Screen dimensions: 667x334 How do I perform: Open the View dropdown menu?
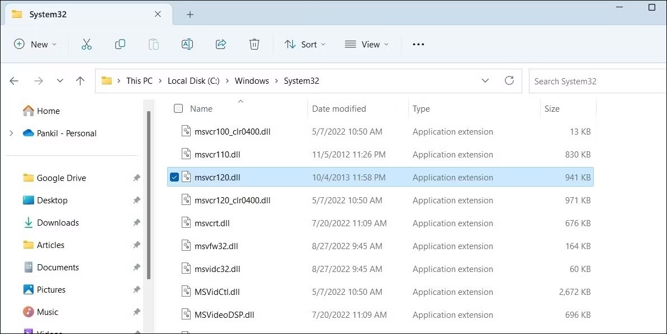click(x=367, y=44)
